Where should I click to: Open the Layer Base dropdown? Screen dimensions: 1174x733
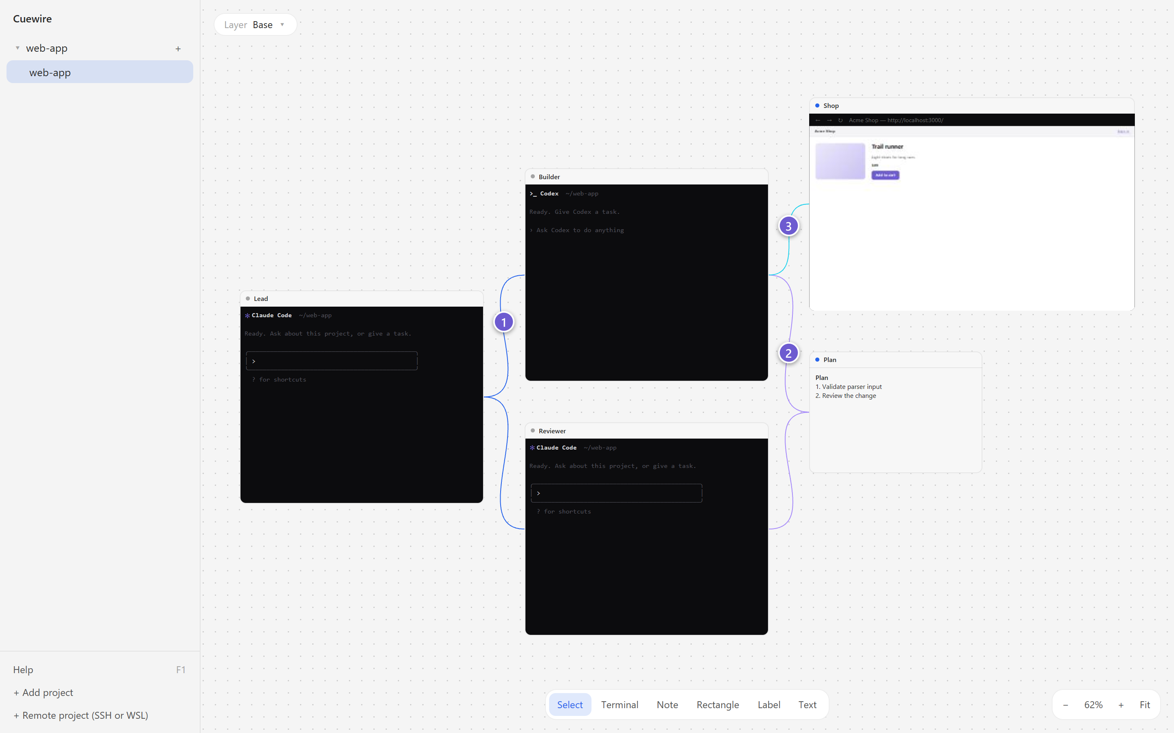[255, 25]
